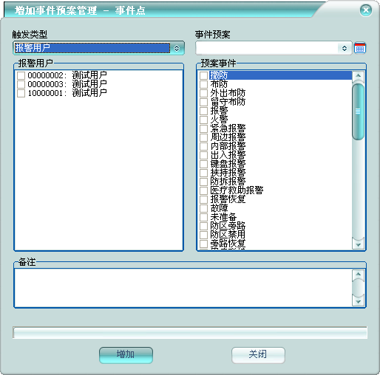Click up arrow of 备注 scrollbar
Viewport: 380px width, 375px height.
coord(359,274)
